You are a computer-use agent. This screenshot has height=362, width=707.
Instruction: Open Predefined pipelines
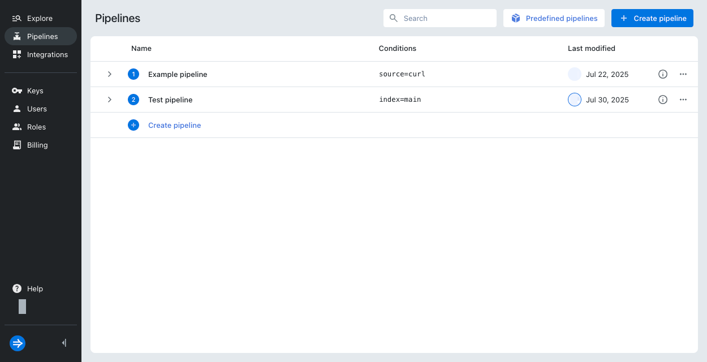point(554,18)
